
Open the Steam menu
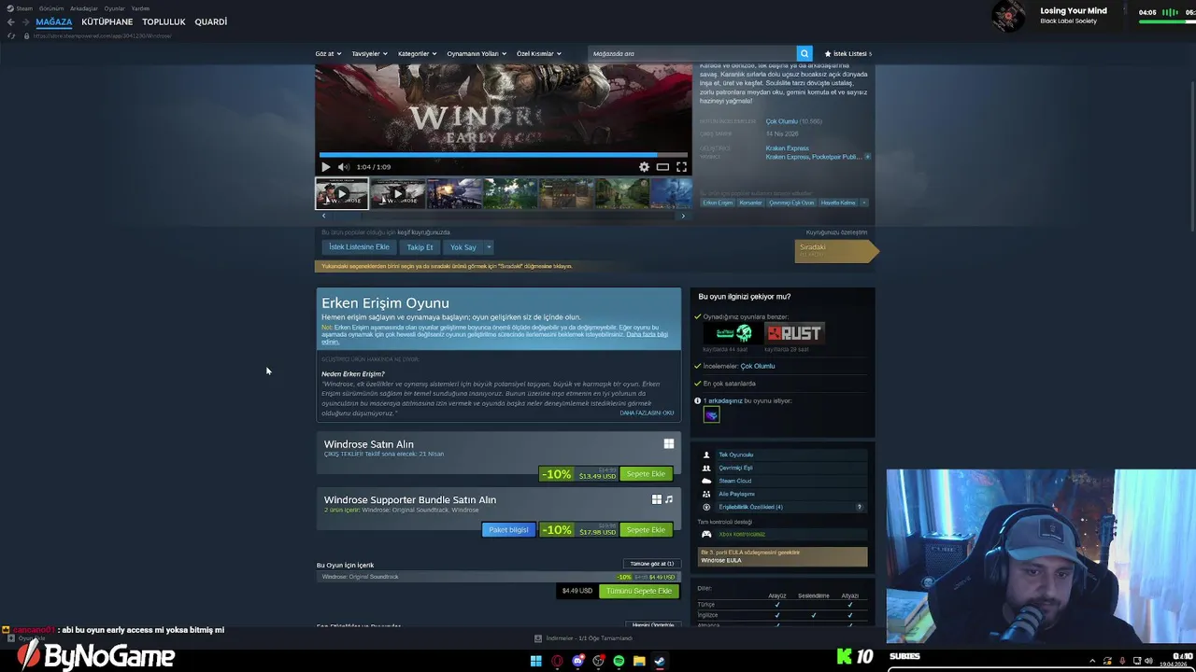coord(21,8)
